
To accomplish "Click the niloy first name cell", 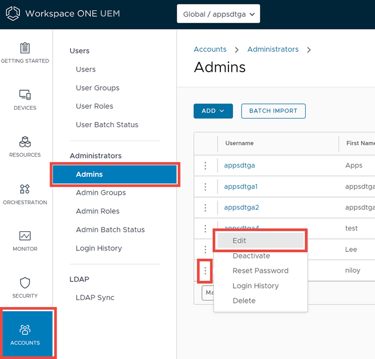I will (352, 271).
